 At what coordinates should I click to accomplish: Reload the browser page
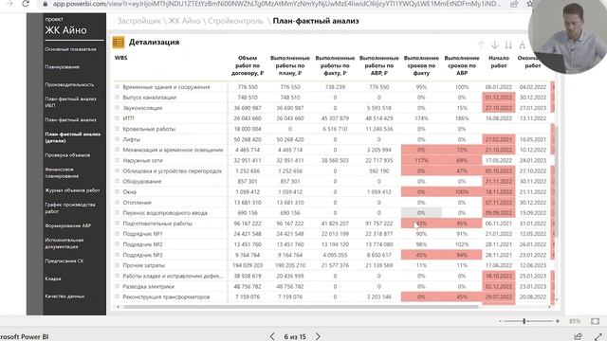26,4
